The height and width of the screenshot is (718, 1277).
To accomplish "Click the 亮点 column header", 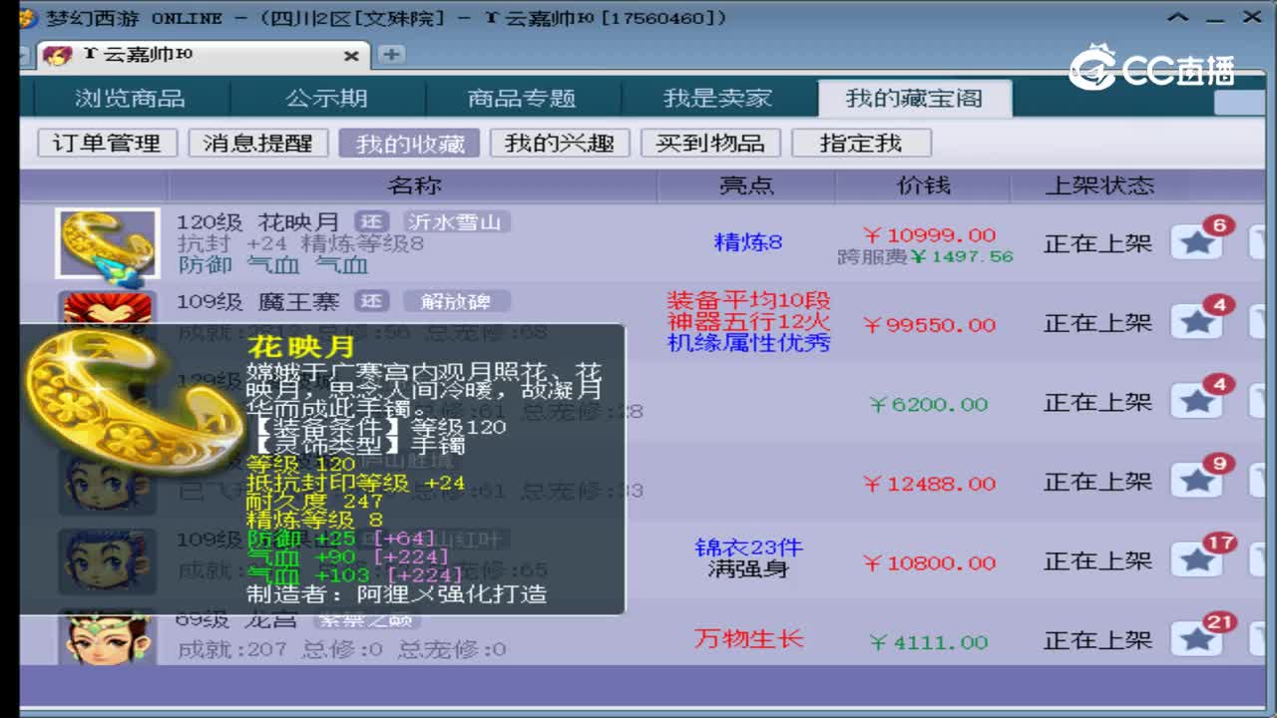I will [x=746, y=185].
